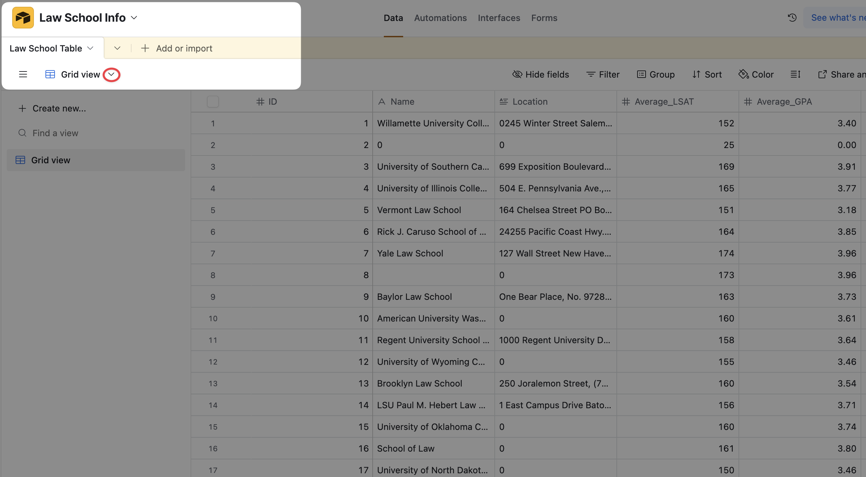Click the American University Was... cell
Image resolution: width=866 pixels, height=477 pixels.
click(x=434, y=318)
